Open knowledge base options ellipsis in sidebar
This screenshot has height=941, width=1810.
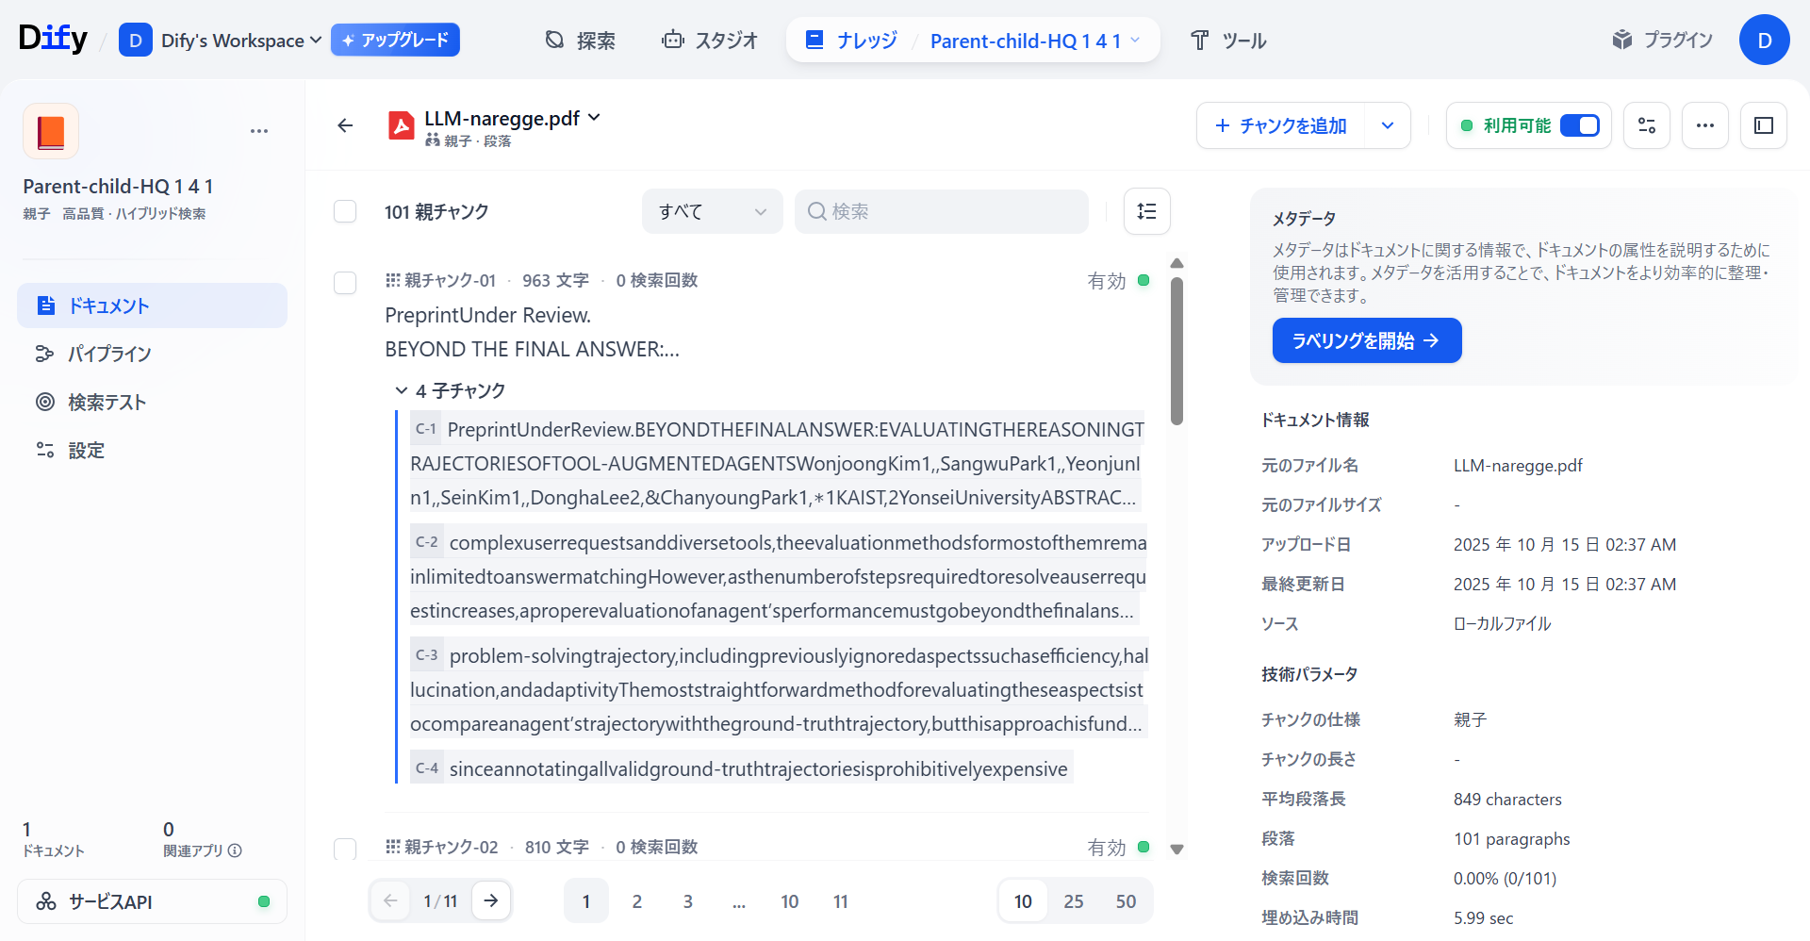[259, 131]
